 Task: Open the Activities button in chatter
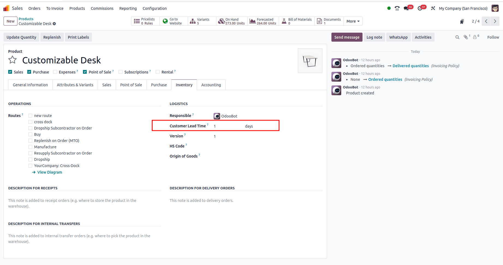(423, 37)
